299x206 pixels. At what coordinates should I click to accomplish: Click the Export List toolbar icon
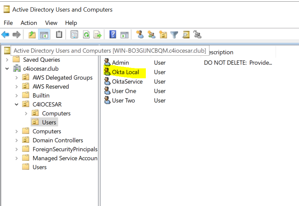(x=98, y=34)
